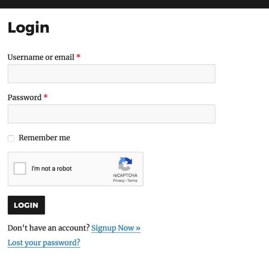
Task: Click the reCAPTCHA text under the logo
Action: [125, 176]
